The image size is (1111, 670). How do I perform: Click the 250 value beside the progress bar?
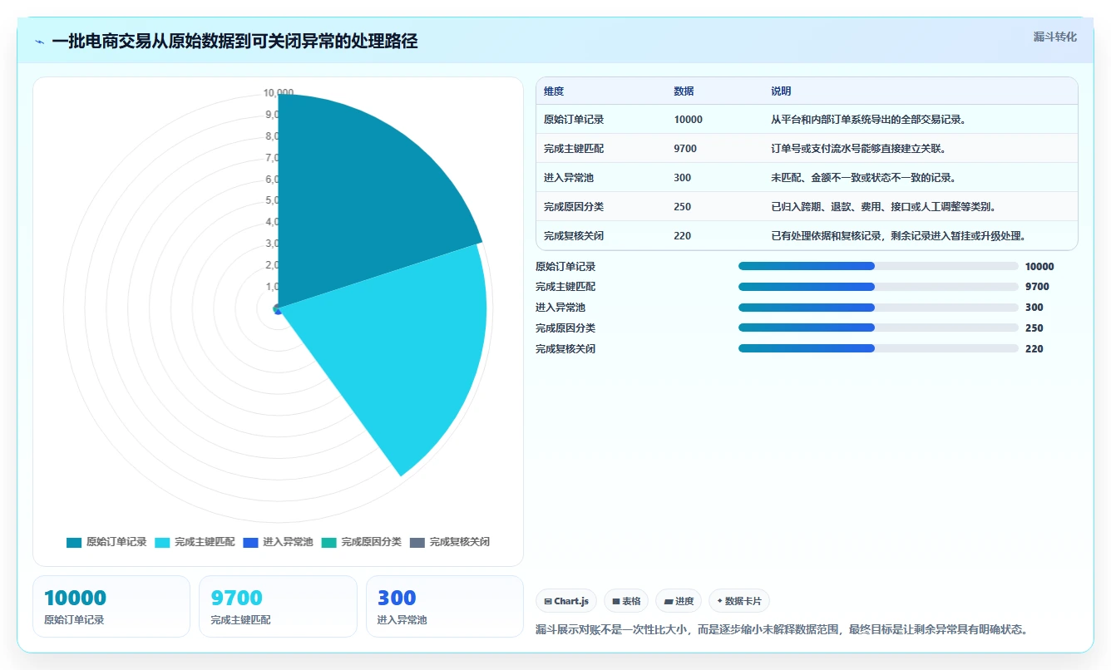tap(1034, 328)
